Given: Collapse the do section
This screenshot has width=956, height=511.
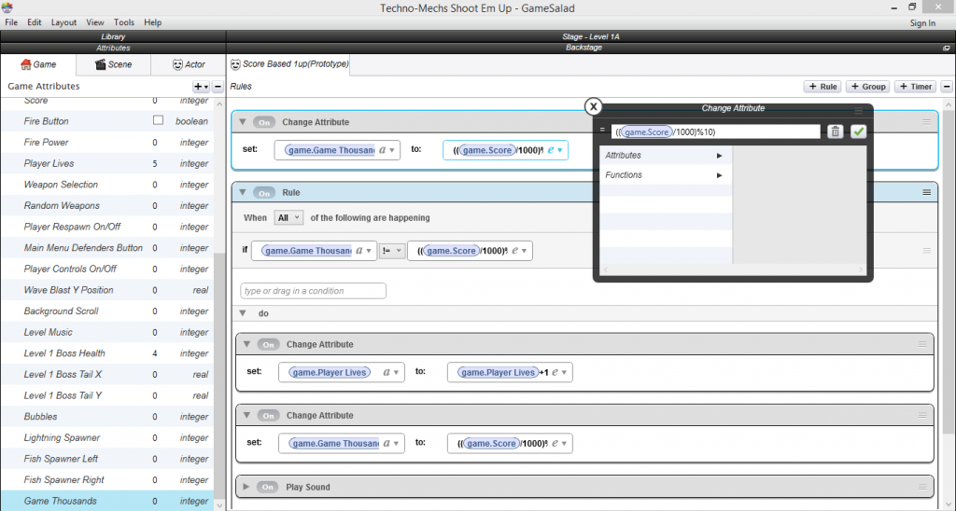Looking at the screenshot, I should pos(243,313).
